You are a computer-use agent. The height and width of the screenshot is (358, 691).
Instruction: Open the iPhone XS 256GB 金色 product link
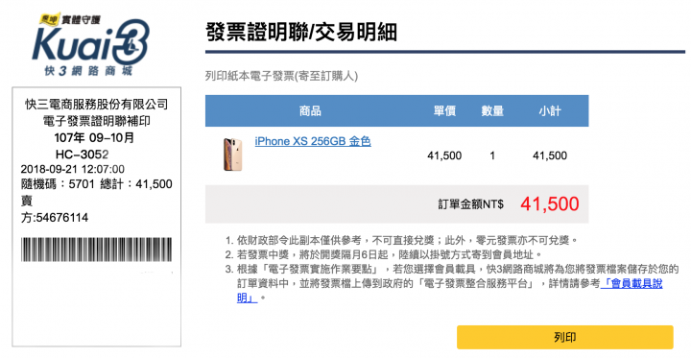pyautogui.click(x=313, y=141)
